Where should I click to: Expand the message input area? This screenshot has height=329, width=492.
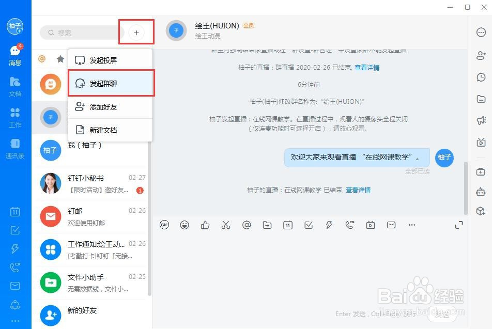[x=459, y=225]
